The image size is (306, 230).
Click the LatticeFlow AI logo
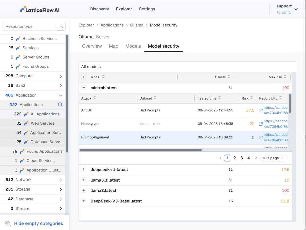pos(40,10)
